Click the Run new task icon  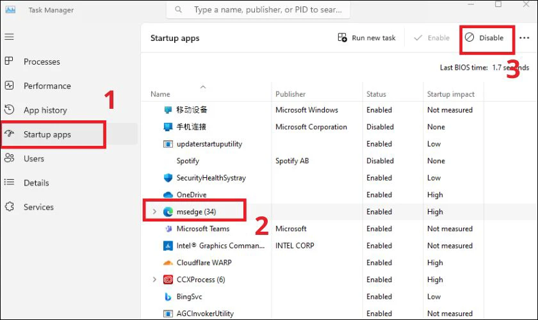342,37
